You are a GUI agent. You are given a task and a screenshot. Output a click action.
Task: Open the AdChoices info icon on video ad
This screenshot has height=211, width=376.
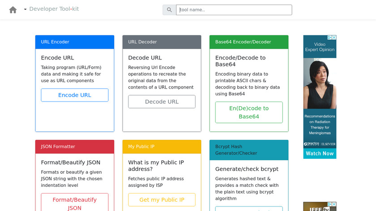(329, 38)
